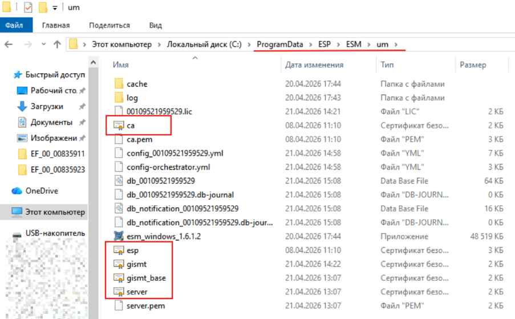This screenshot has width=515, height=319.
Task: Expand chevron after ProgramData in path
Action: 310,44
